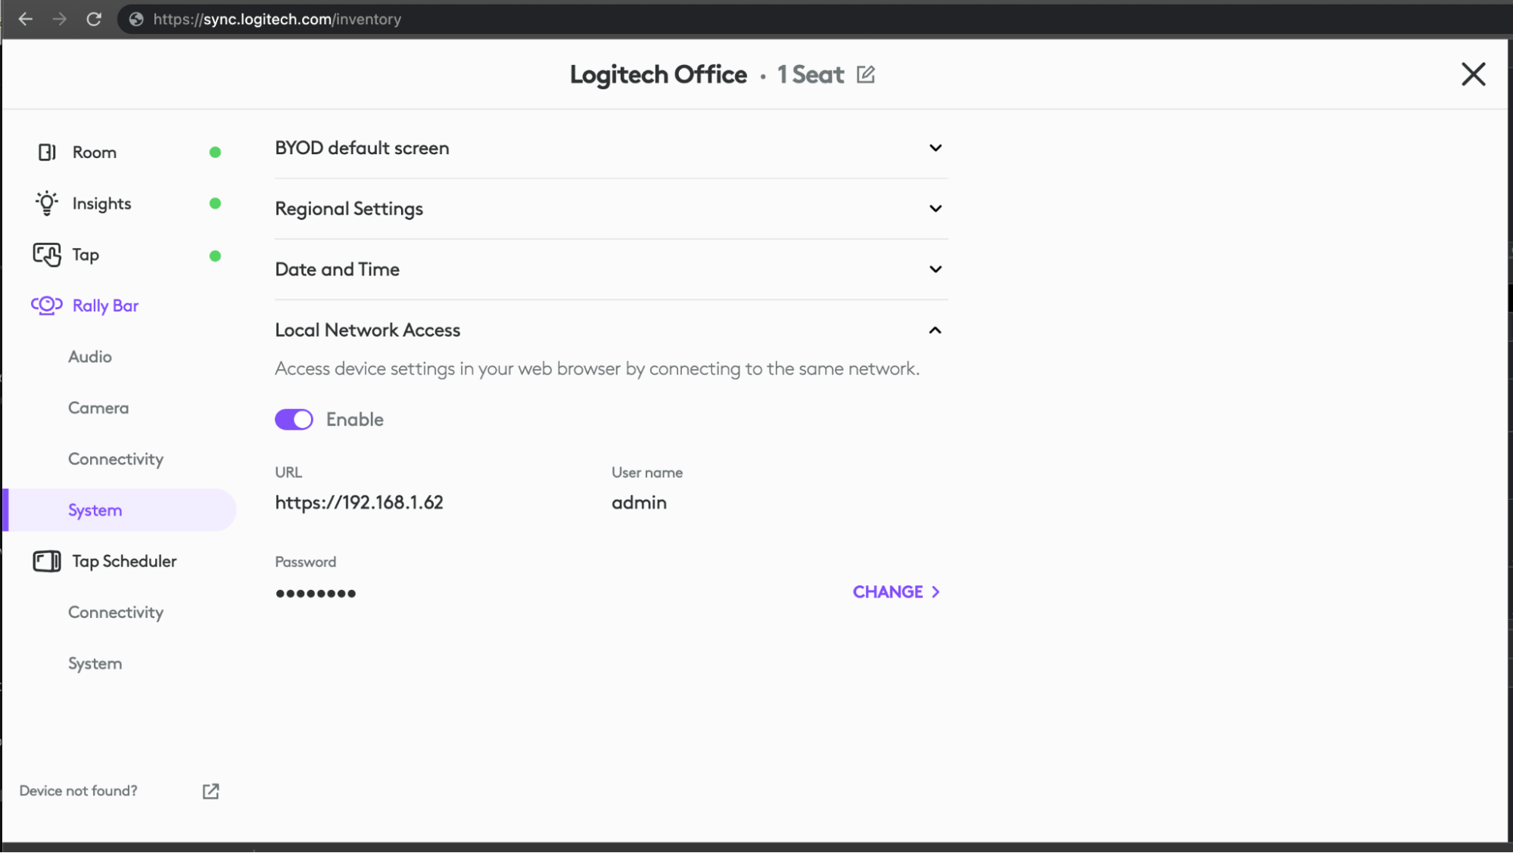
Task: Collapse the Local Network Access section
Action: coord(936,330)
